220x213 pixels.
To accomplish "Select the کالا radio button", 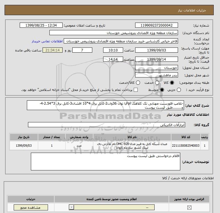I will (172, 83).
